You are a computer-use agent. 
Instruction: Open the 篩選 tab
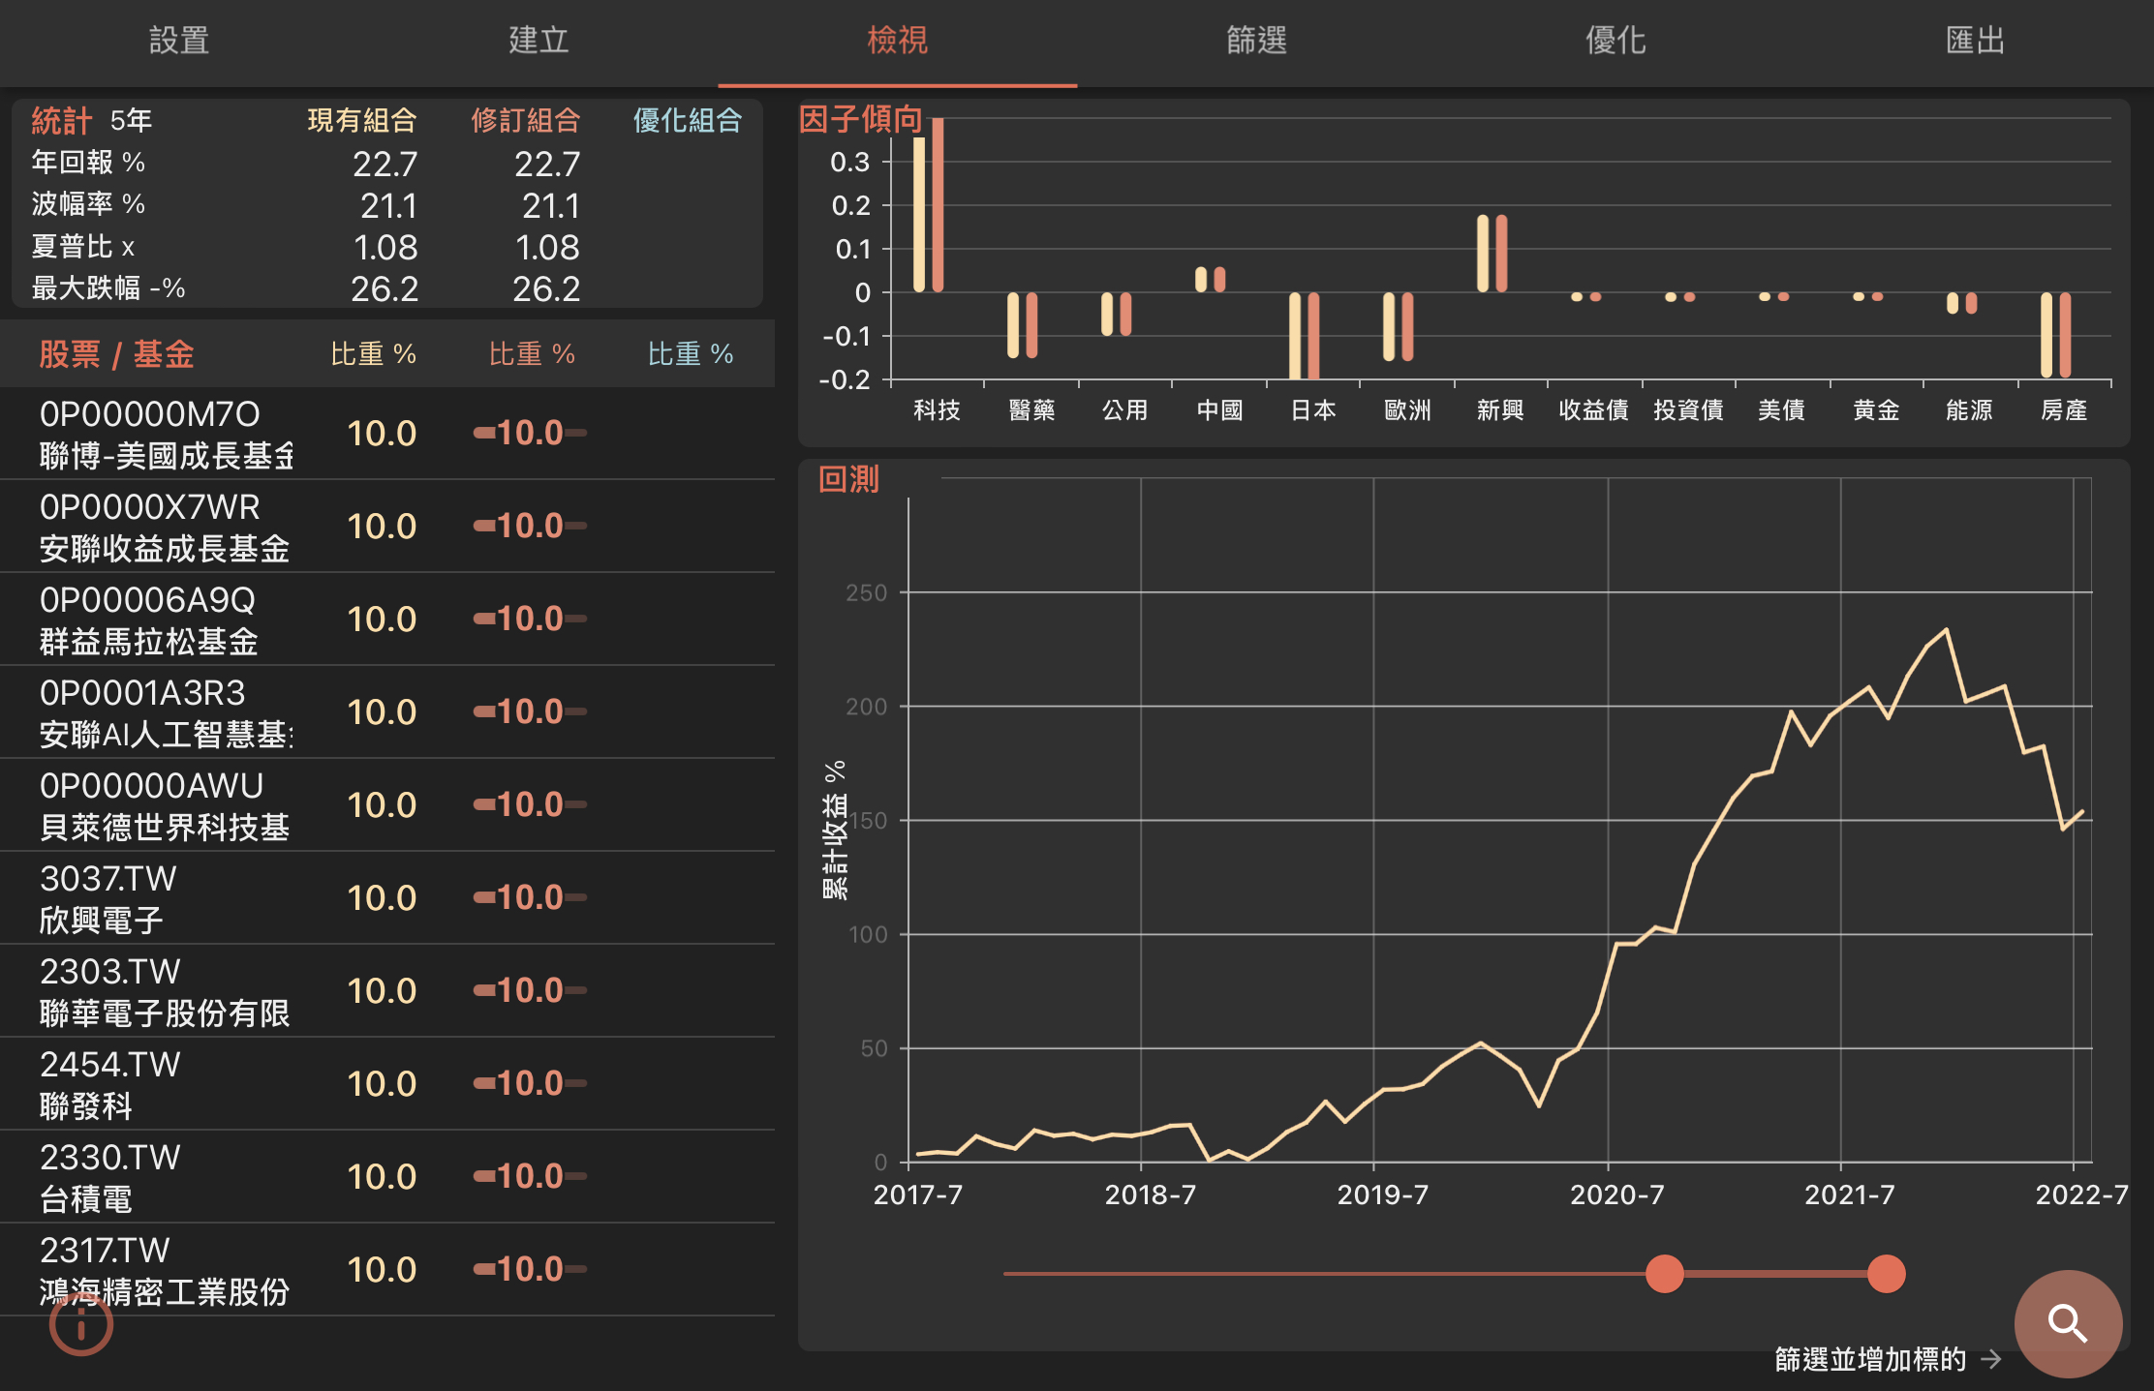[x=1255, y=41]
